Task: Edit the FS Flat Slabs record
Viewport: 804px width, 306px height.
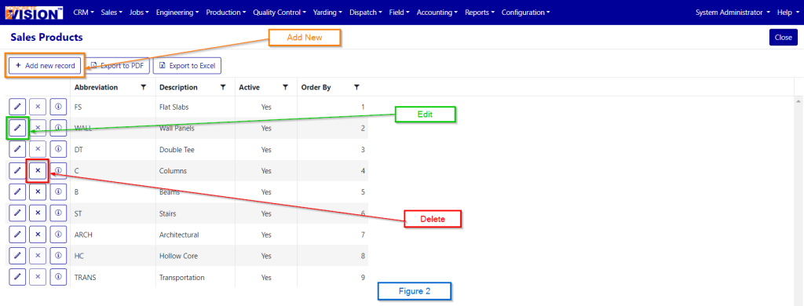Action: tap(17, 107)
